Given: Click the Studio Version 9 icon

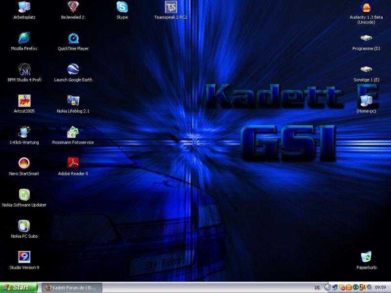Looking at the screenshot, I should [24, 257].
